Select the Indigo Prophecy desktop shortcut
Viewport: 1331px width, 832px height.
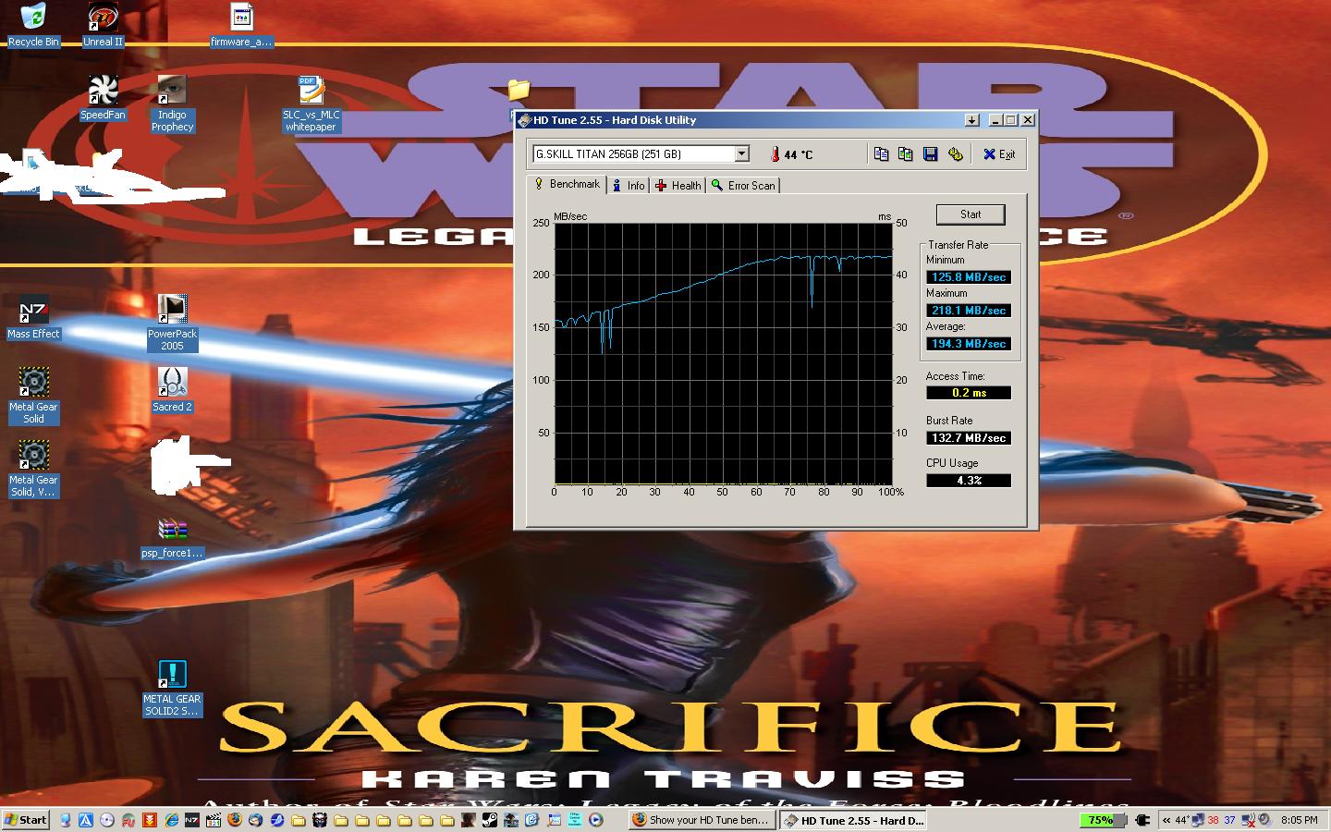tap(172, 104)
